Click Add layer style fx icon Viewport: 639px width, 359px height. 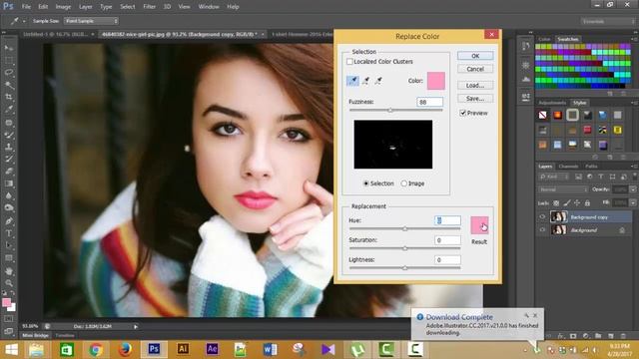pyautogui.click(x=561, y=336)
